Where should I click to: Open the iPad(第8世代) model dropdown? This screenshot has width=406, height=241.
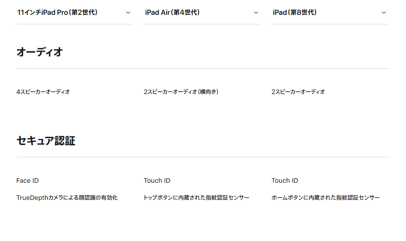pyautogui.click(x=295, y=13)
